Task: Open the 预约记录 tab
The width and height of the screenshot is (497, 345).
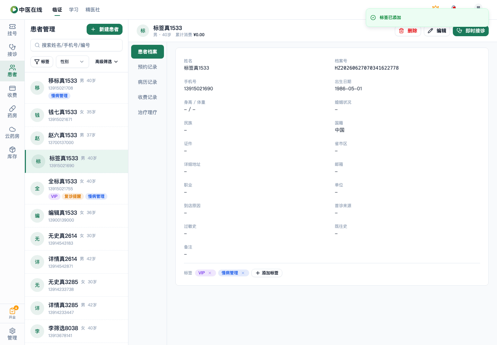Action: click(x=147, y=67)
